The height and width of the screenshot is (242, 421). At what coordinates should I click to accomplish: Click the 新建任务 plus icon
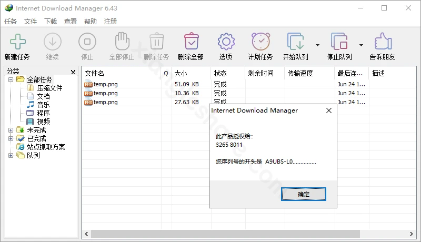(x=18, y=42)
